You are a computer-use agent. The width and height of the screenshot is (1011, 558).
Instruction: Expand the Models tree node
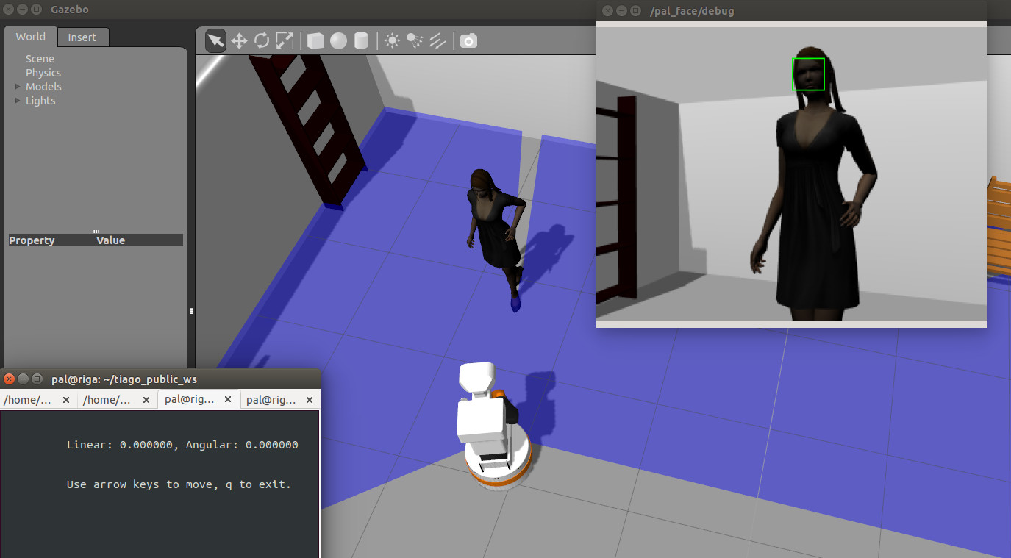[18, 87]
